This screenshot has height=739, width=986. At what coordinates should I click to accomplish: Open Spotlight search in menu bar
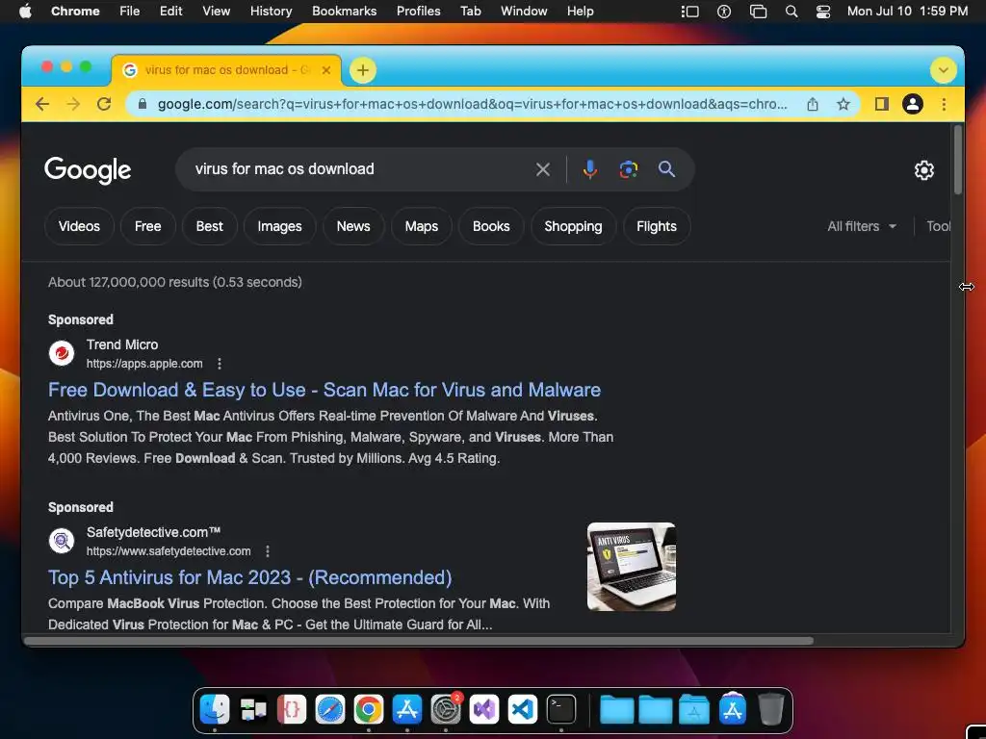coord(791,12)
